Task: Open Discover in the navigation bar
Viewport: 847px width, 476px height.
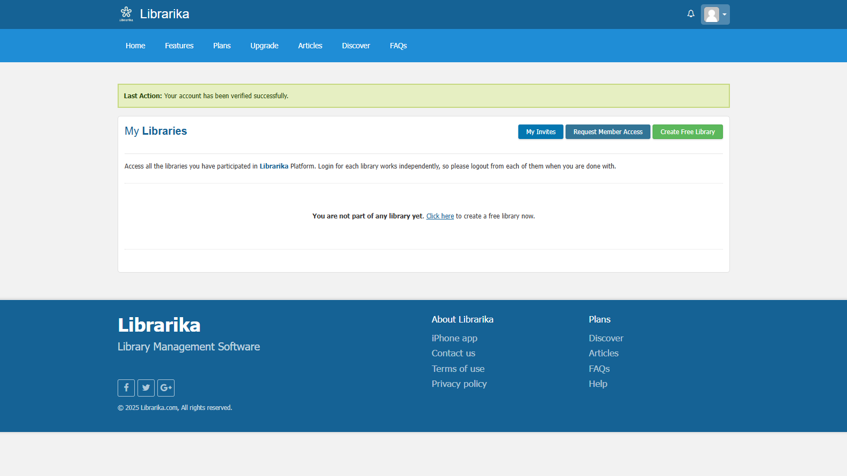Action: coord(356,46)
